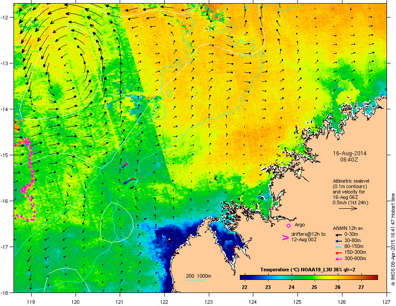
Task: Click the '200 1000m' isobath label
Action: coord(198,276)
